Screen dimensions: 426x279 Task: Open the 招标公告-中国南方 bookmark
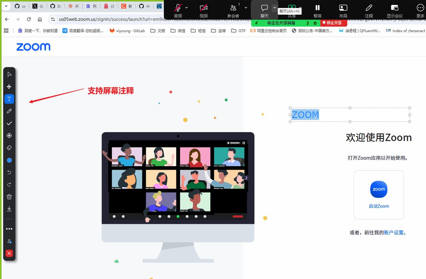(x=312, y=31)
